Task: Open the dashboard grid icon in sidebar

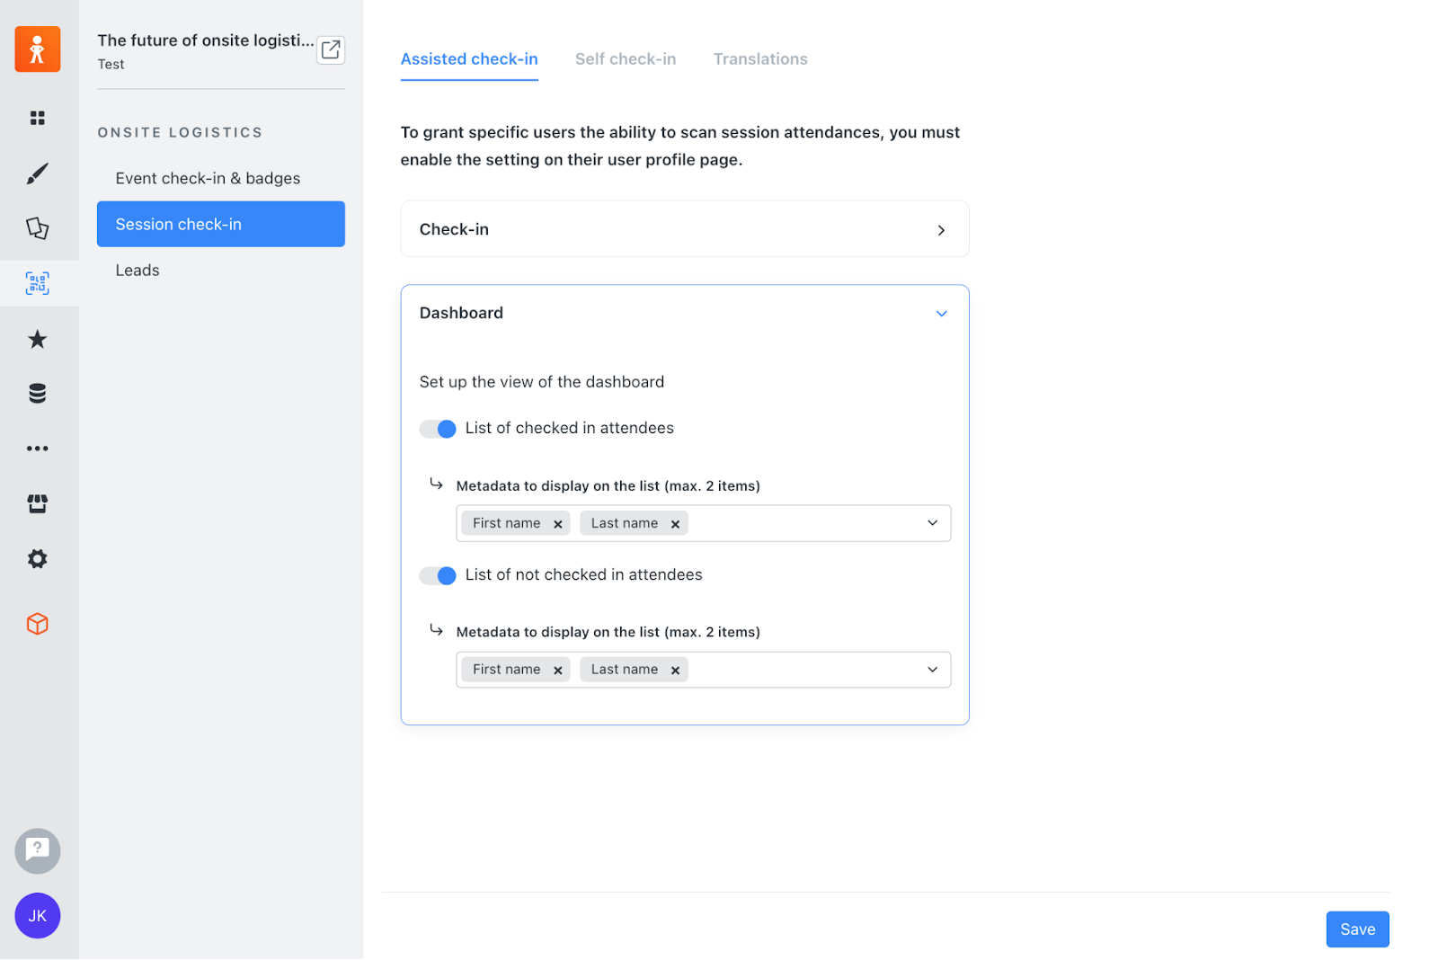Action: tap(37, 118)
